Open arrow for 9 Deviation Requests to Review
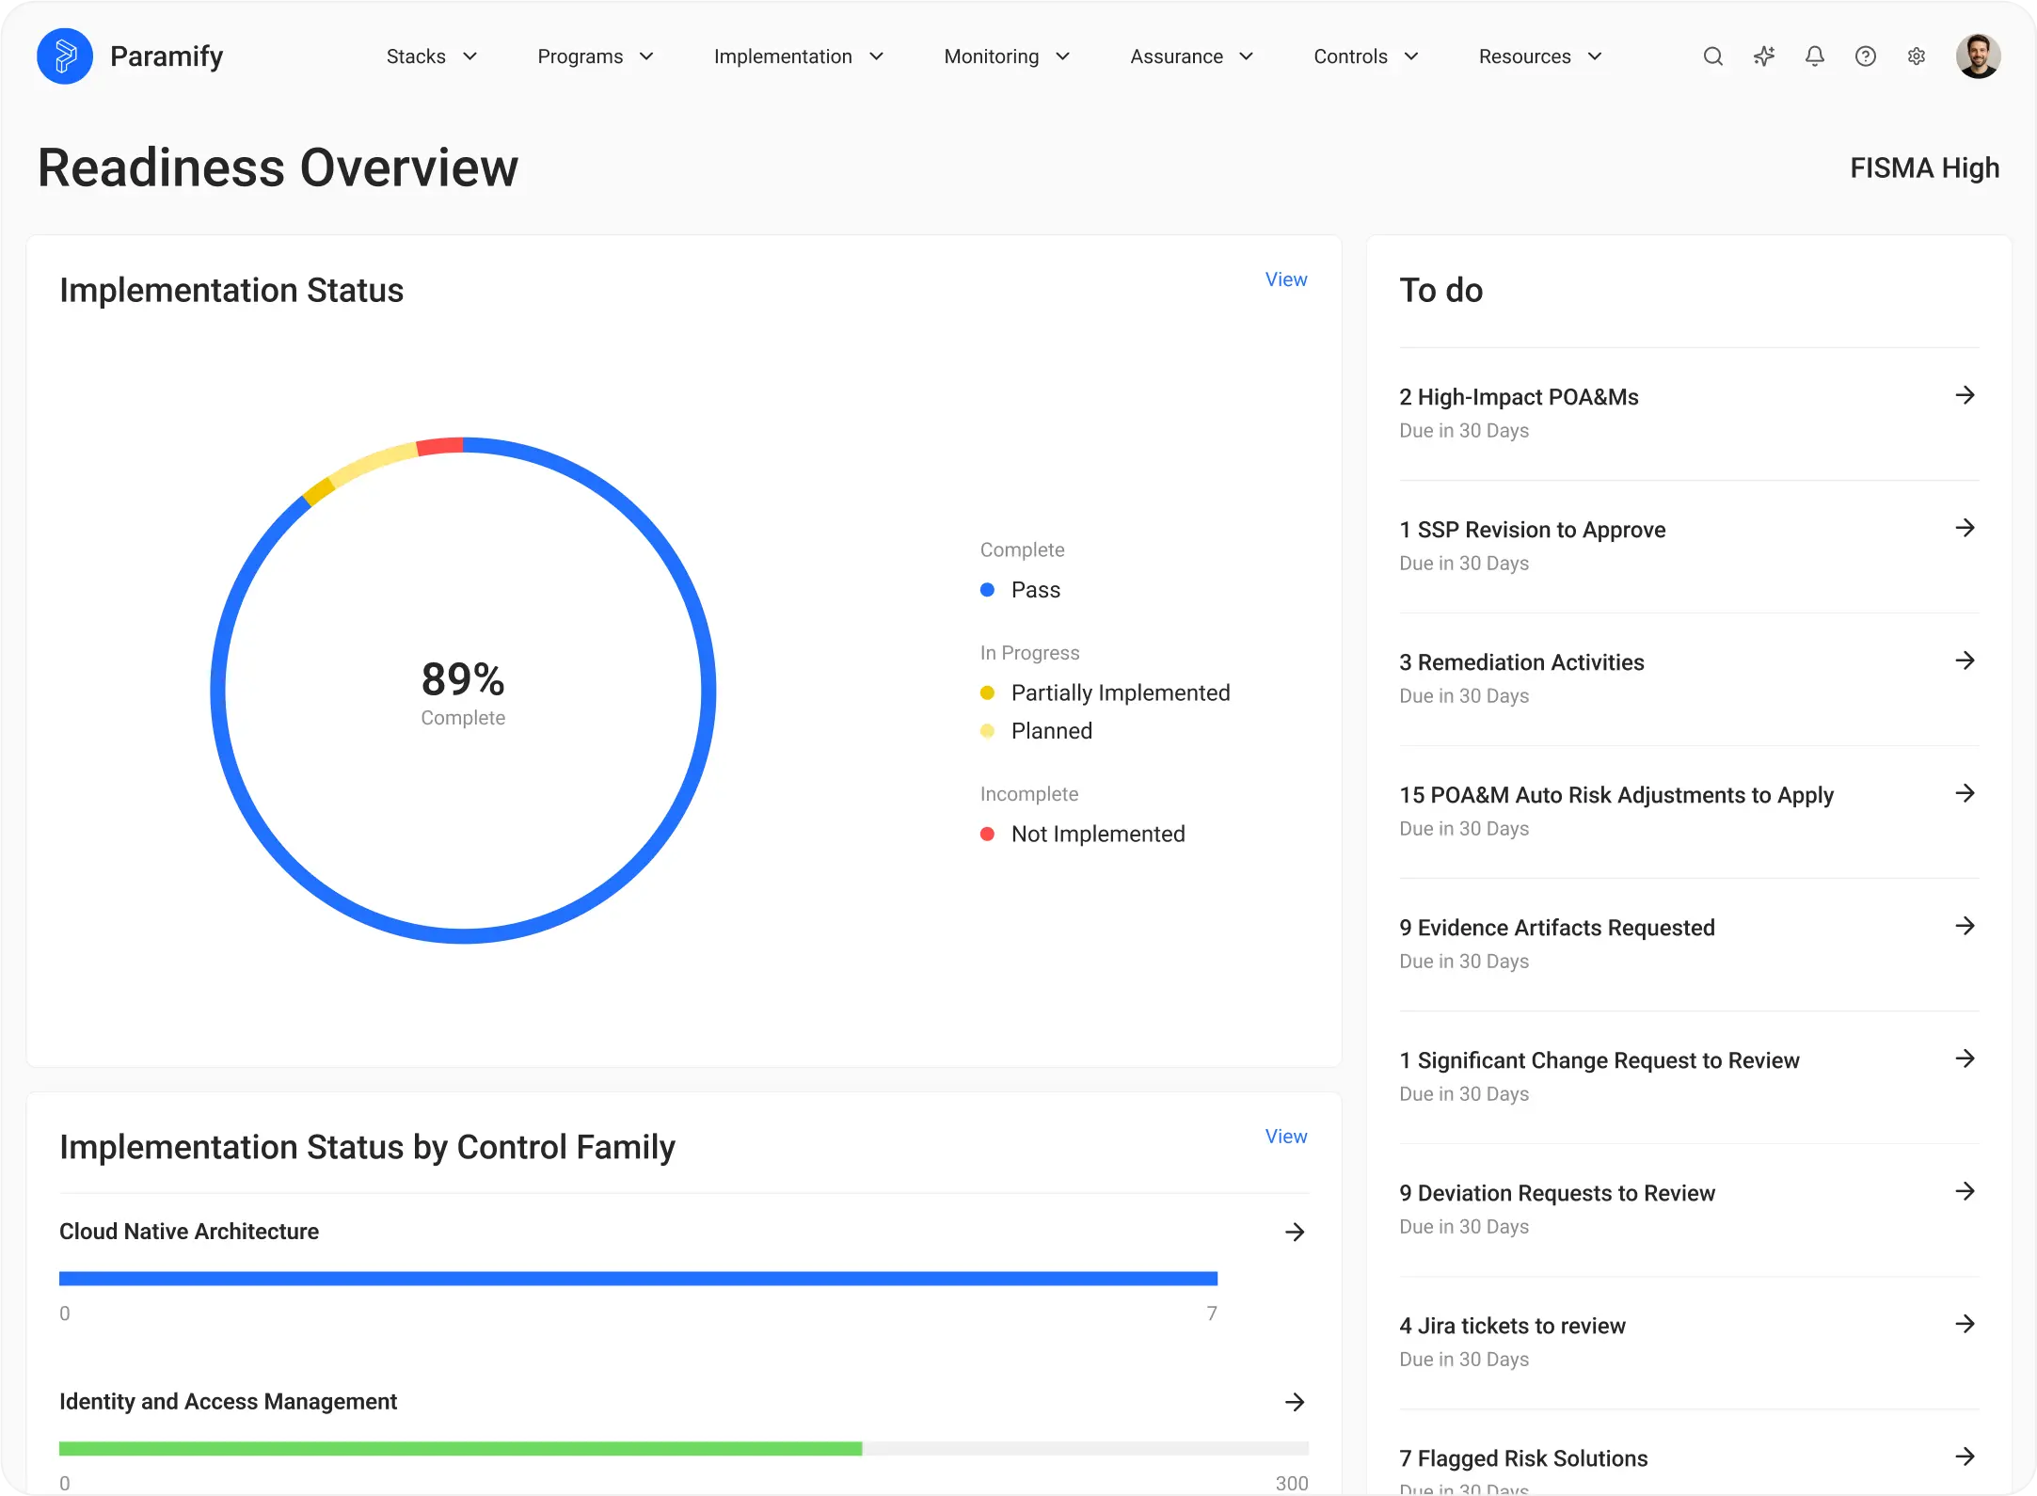Image resolution: width=2037 pixels, height=1496 pixels. tap(1965, 1191)
